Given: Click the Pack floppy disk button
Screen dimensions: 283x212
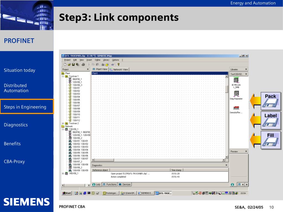Looking at the screenshot, I should coord(271,101).
